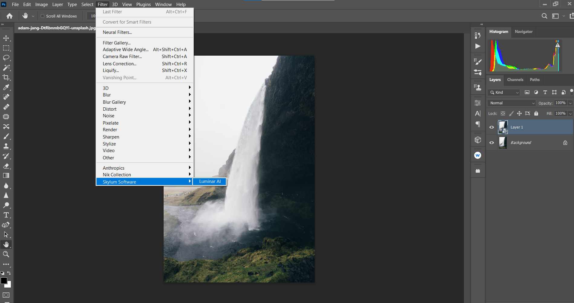Open the History panel icon

coord(478,35)
